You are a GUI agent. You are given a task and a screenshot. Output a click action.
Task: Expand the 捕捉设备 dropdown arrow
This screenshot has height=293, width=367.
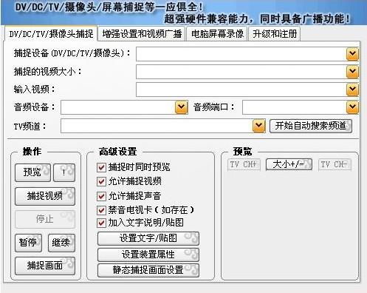coord(352,54)
